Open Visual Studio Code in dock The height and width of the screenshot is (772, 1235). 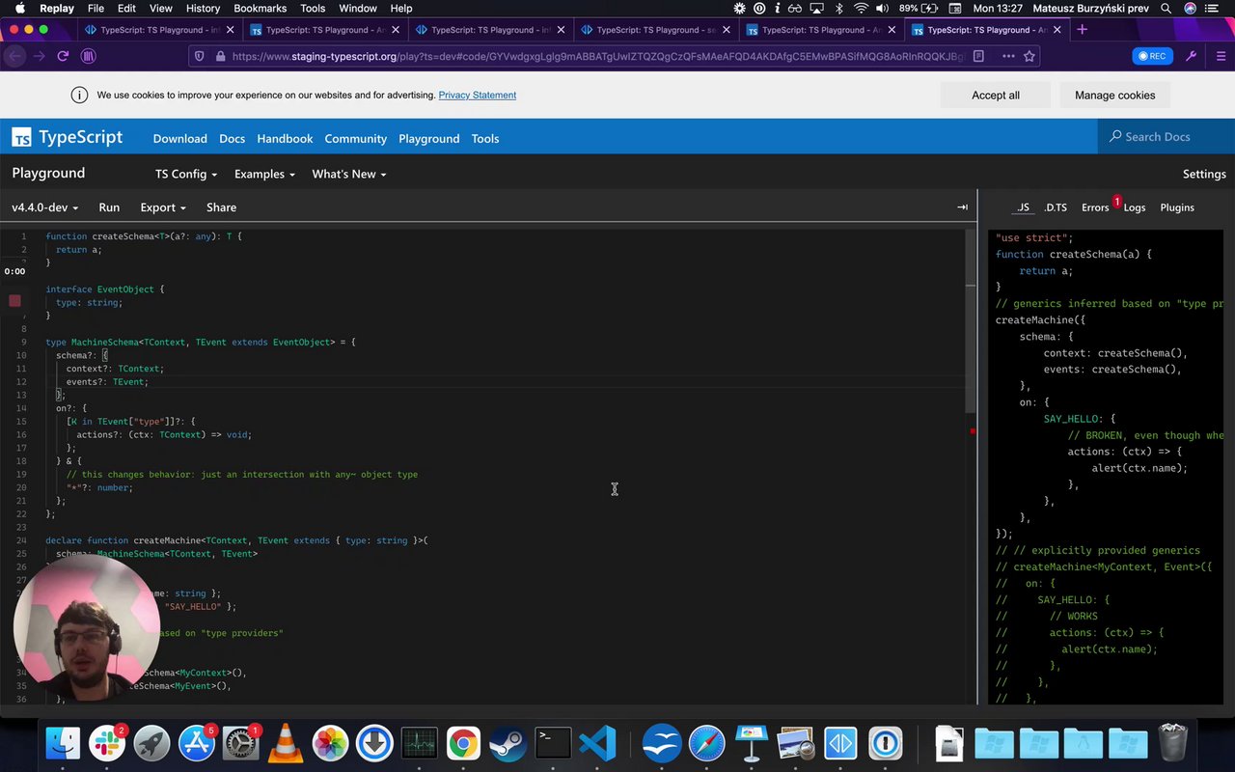click(x=597, y=743)
